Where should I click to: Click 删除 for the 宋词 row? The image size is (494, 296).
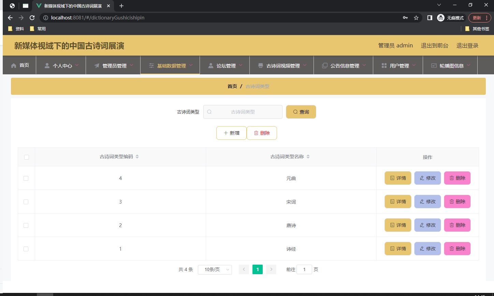click(x=457, y=202)
